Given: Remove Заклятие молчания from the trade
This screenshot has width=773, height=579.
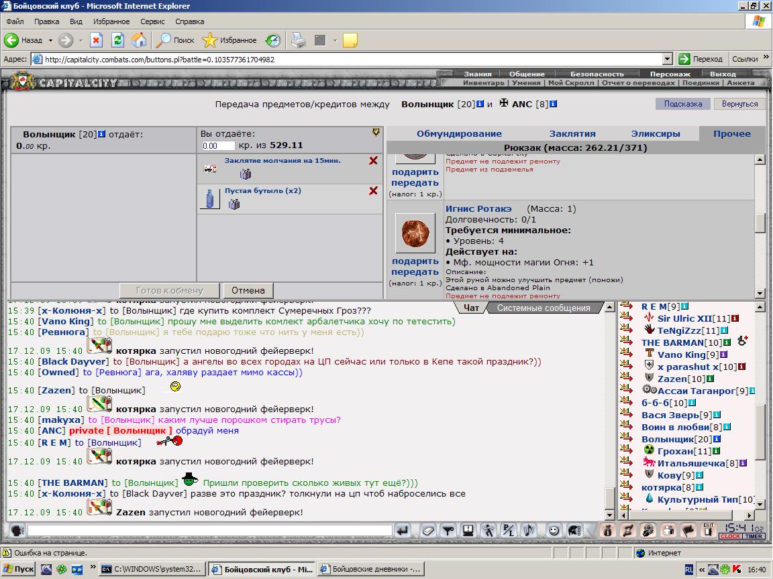Looking at the screenshot, I should 373,161.
